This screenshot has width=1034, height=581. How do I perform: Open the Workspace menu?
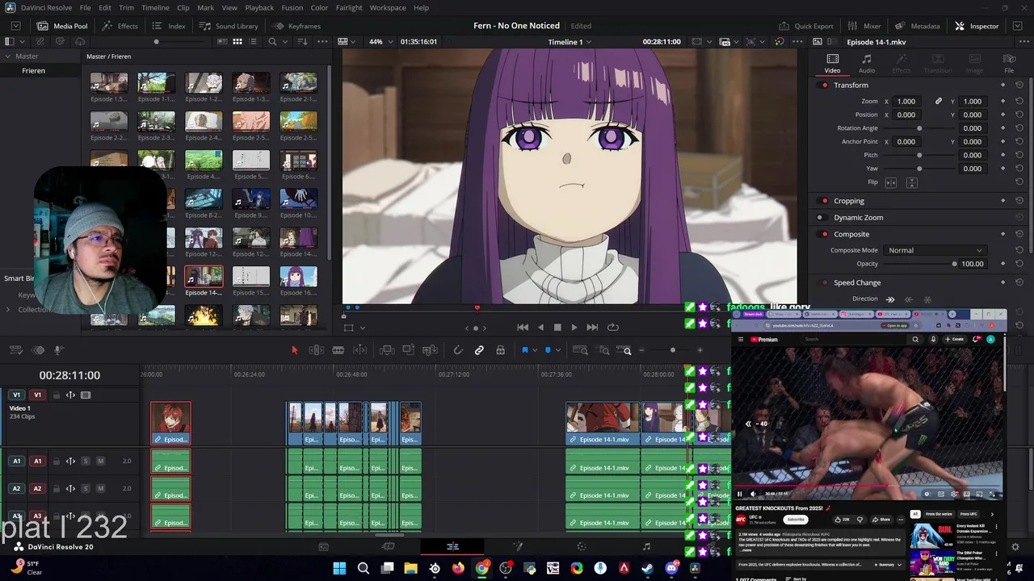(388, 7)
